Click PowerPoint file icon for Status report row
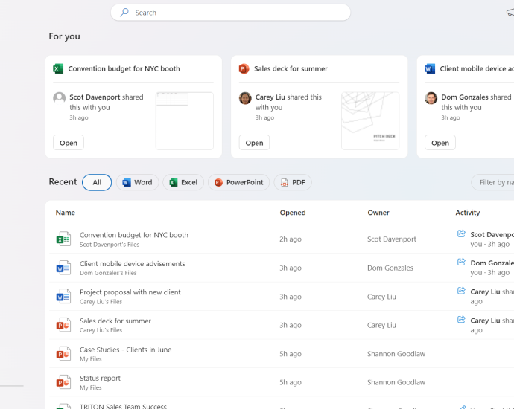 (x=63, y=382)
